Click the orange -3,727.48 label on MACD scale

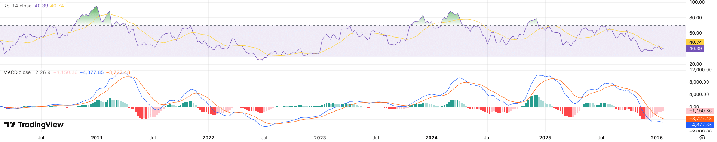click(701, 119)
